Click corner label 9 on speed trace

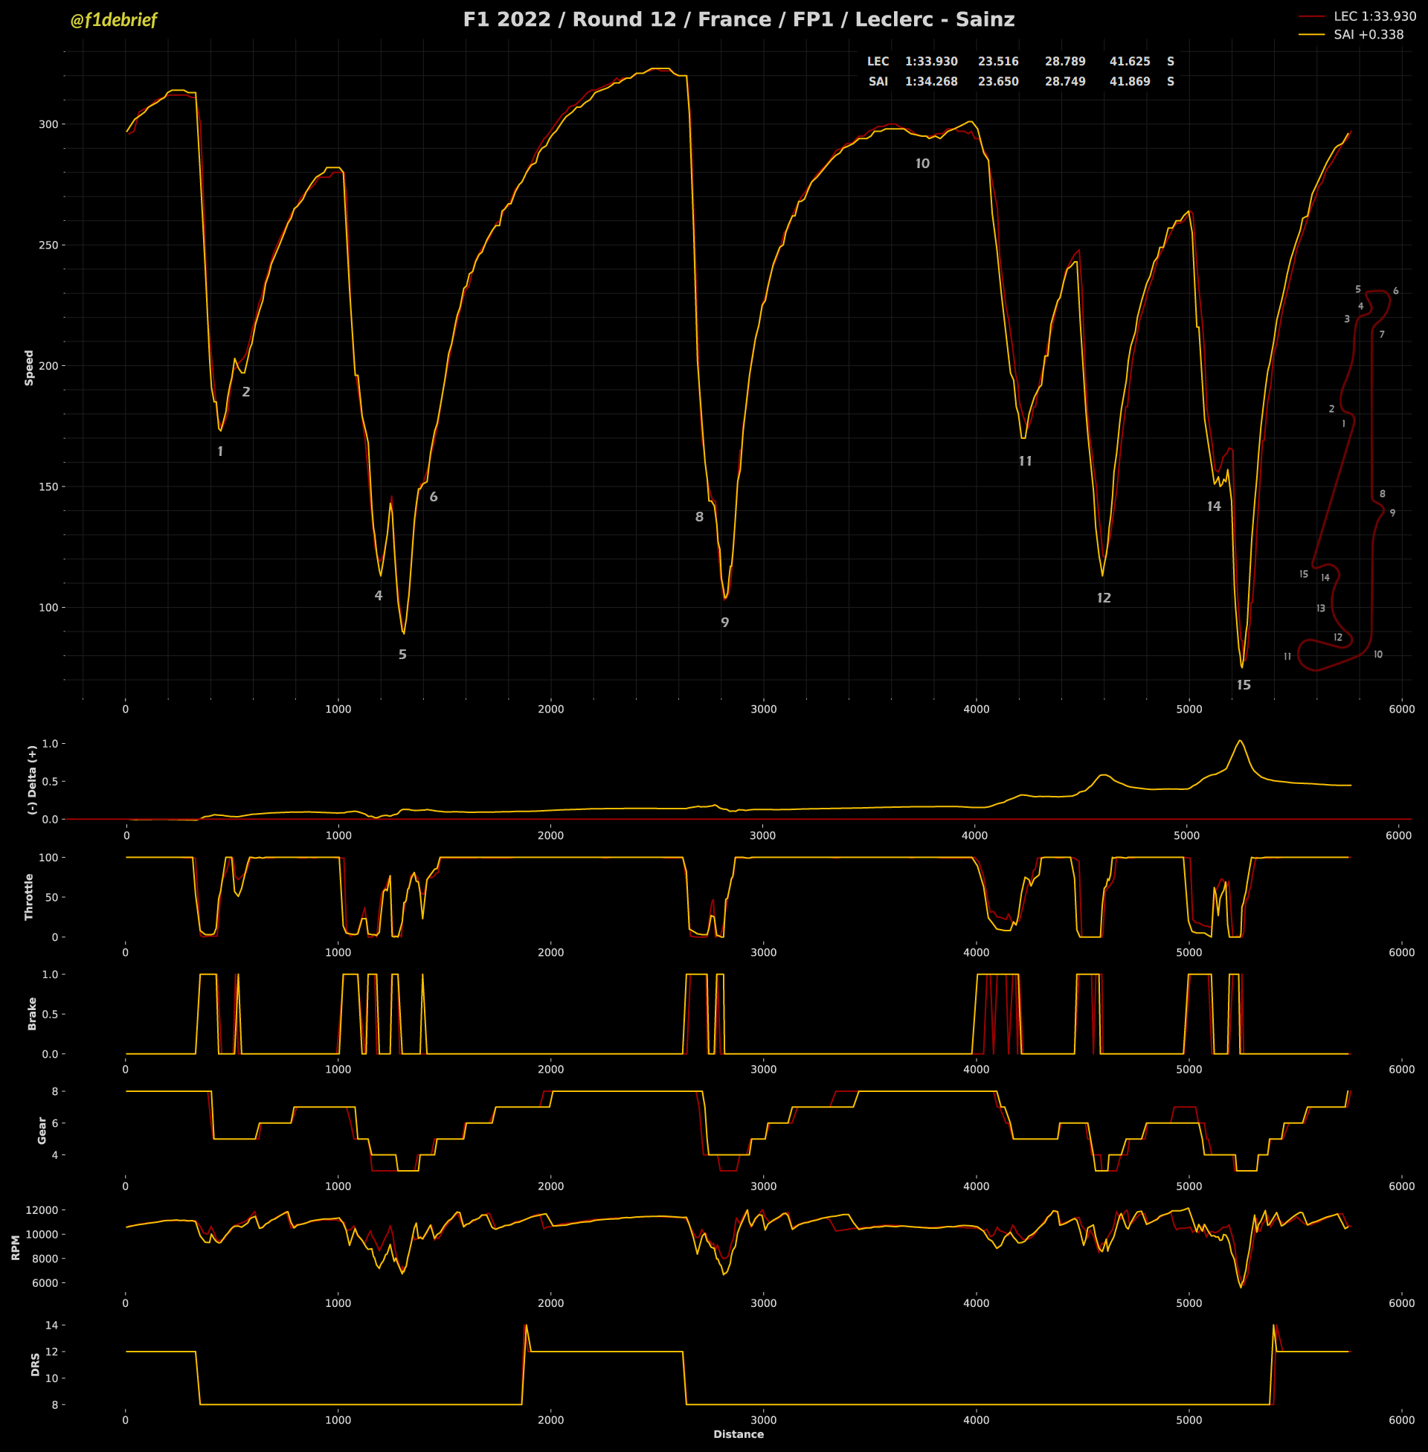click(724, 623)
